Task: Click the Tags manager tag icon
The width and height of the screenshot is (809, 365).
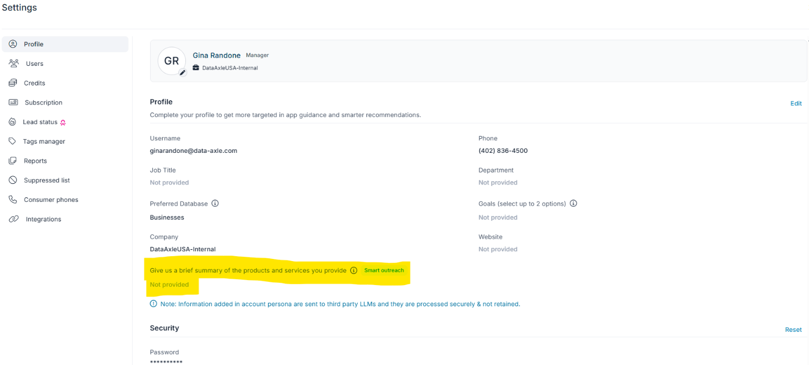Action: (x=13, y=141)
